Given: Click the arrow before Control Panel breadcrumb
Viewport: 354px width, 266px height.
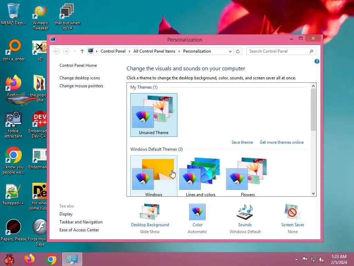Looking at the screenshot, I should [97, 51].
